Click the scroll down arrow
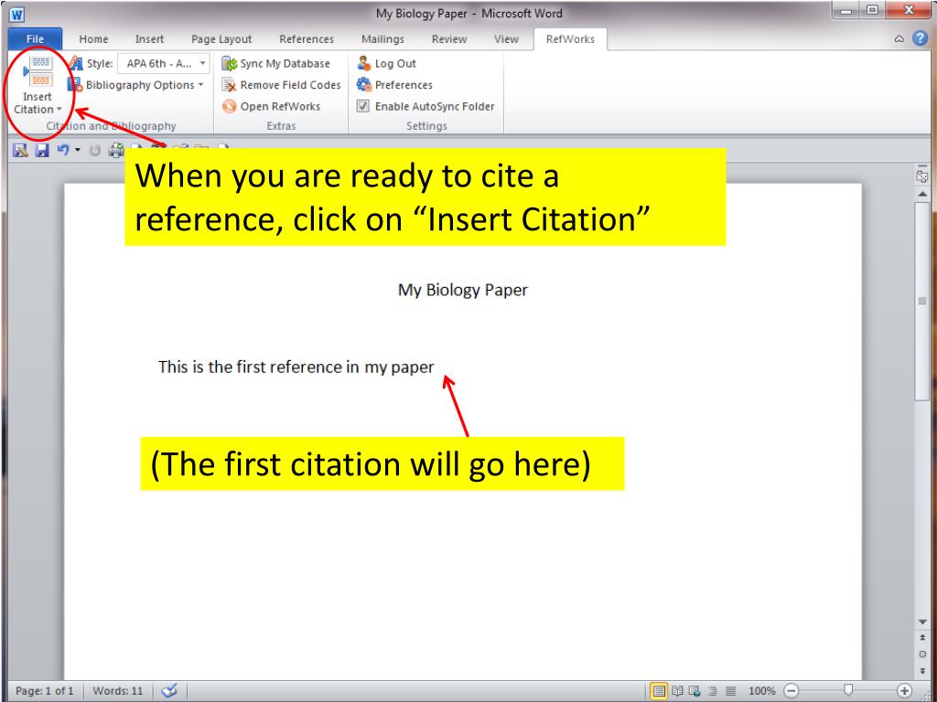 pos(922,622)
